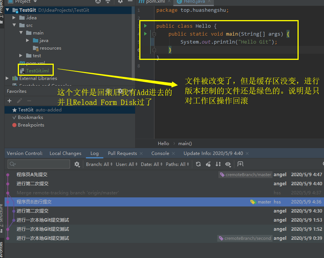Click the cremoteBranch/second label tag
The width and height of the screenshot is (324, 258).
point(245,238)
